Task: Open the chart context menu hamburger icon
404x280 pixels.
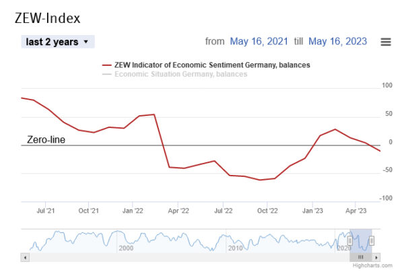Action: 386,42
